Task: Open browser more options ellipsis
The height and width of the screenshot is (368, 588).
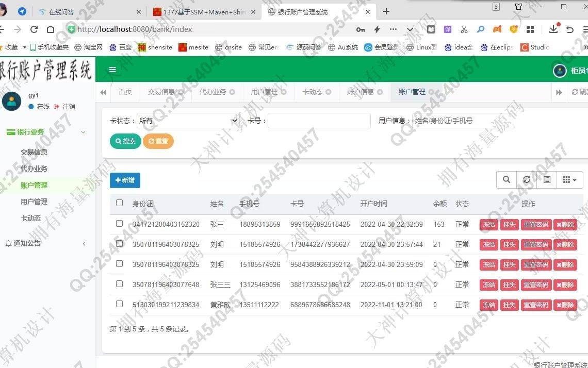Action: point(394,29)
